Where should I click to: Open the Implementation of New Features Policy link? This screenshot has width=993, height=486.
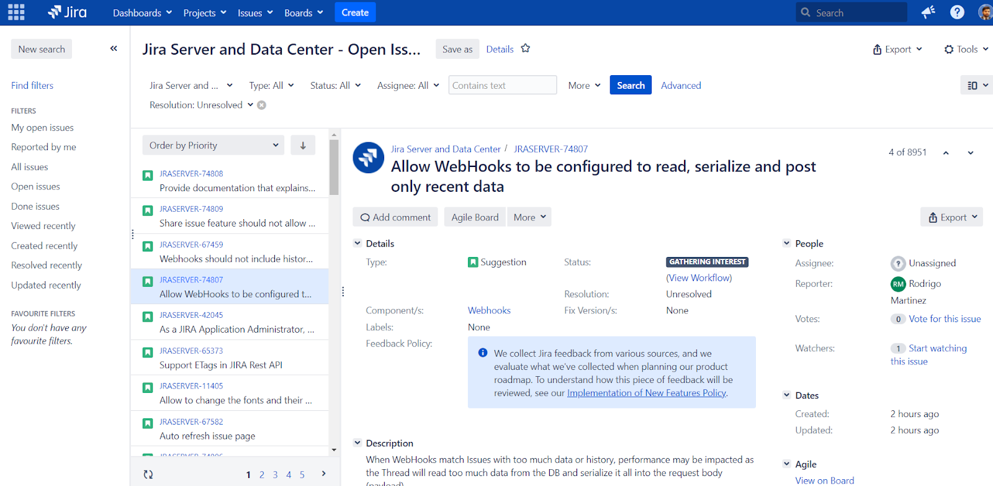(x=646, y=392)
